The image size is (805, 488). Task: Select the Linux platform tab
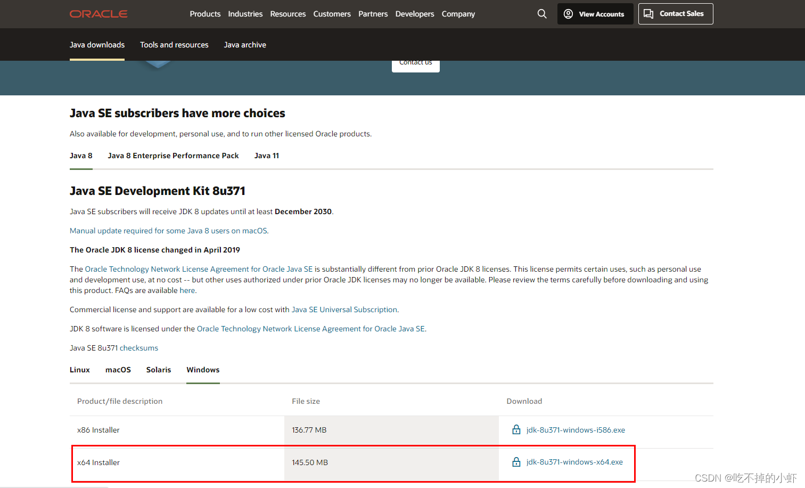pyautogui.click(x=80, y=370)
